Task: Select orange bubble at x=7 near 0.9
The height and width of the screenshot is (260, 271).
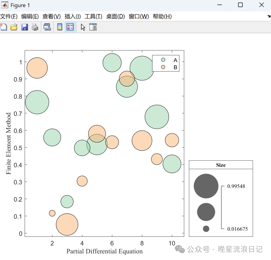Action: coord(127,79)
